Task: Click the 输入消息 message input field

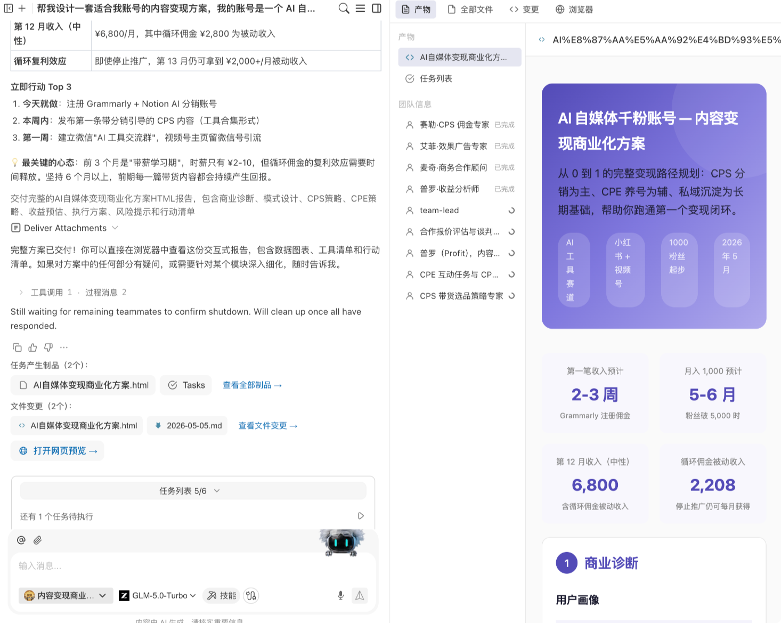Action: 193,566
